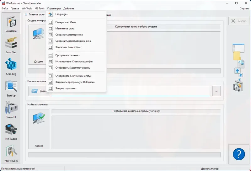Uncheck Запускать программу с USB диска
The image size is (251, 171).
tap(51, 82)
